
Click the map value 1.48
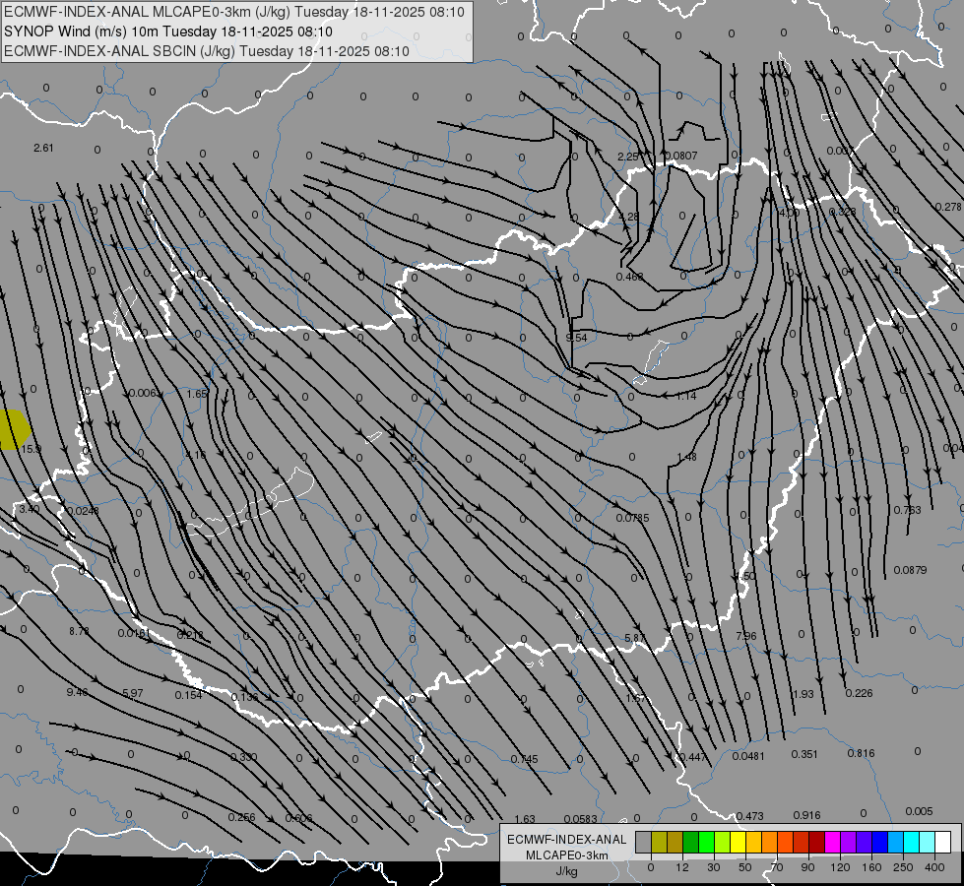[686, 457]
